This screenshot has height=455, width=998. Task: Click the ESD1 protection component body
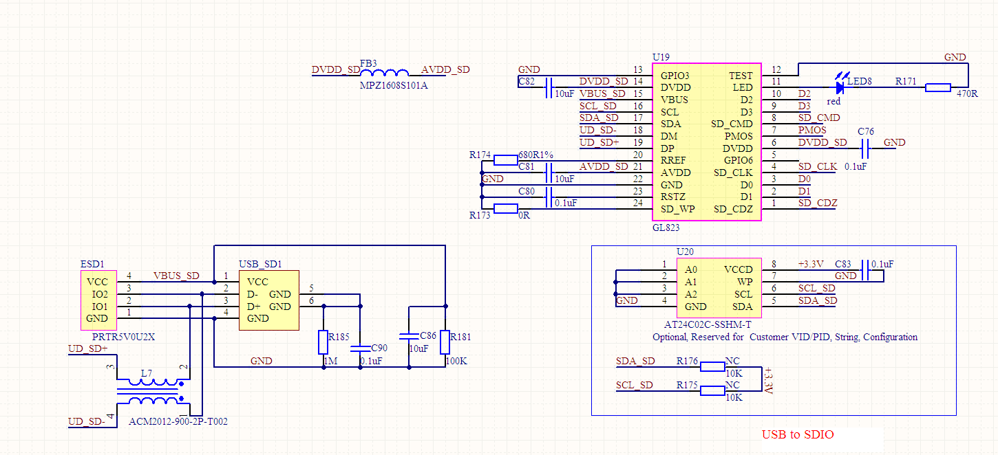[98, 300]
